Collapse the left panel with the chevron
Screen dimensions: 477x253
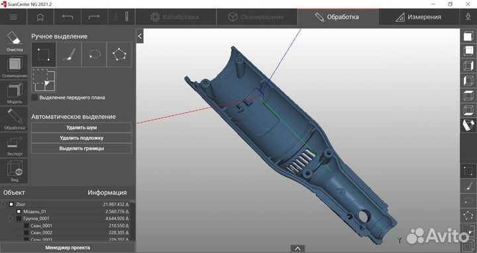(x=140, y=36)
